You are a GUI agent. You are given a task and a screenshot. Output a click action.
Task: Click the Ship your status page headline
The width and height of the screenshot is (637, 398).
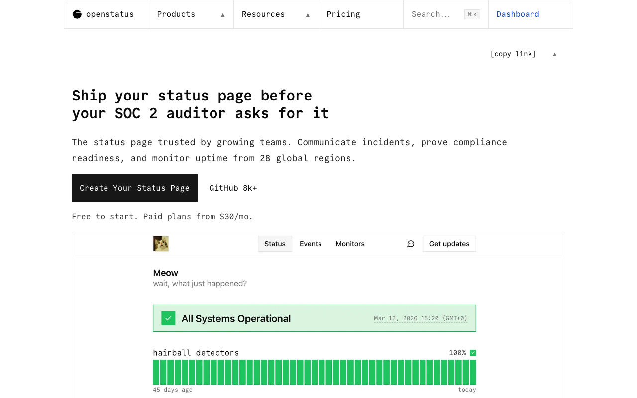[x=201, y=104]
